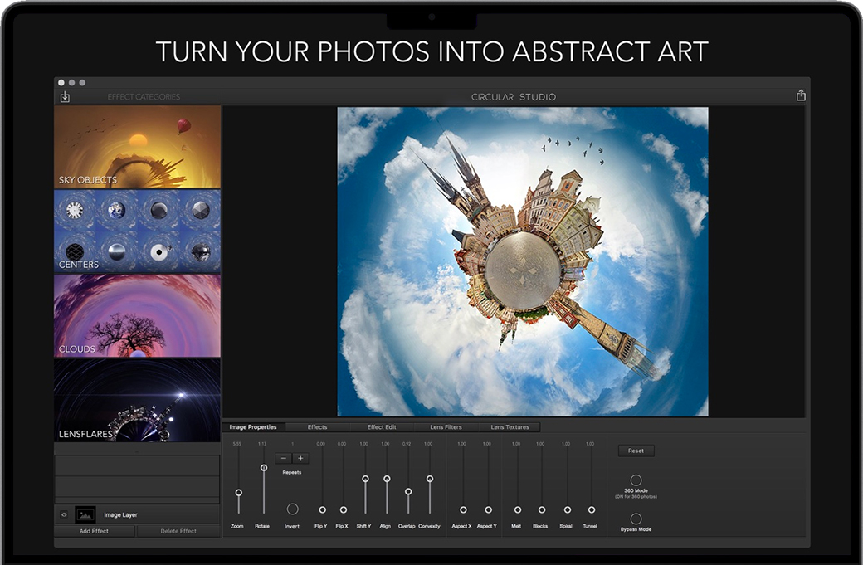Toggle Image Layer visibility eye icon
This screenshot has width=863, height=565.
pyautogui.click(x=64, y=514)
